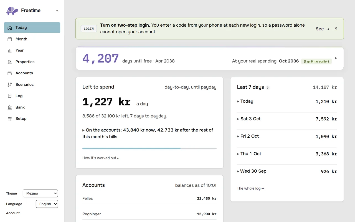Dismiss the two-step login banner
355x222 pixels.
point(336,29)
